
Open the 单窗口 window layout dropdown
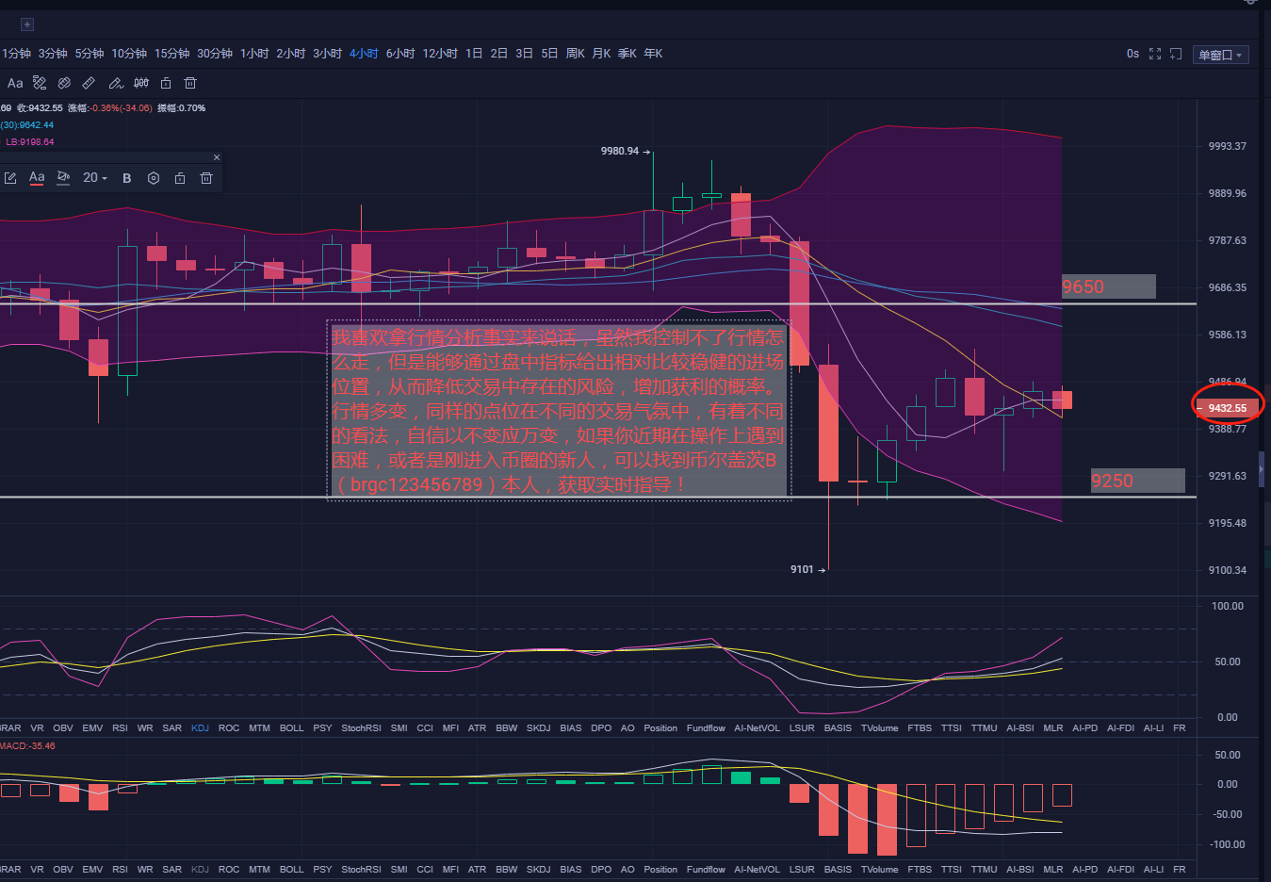(x=1220, y=55)
